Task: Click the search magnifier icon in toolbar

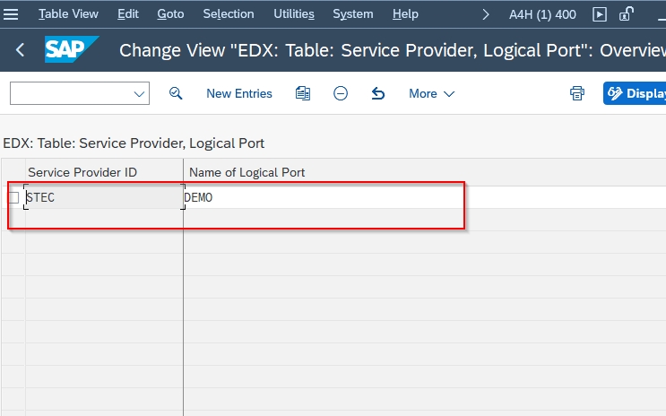Action: tap(176, 93)
